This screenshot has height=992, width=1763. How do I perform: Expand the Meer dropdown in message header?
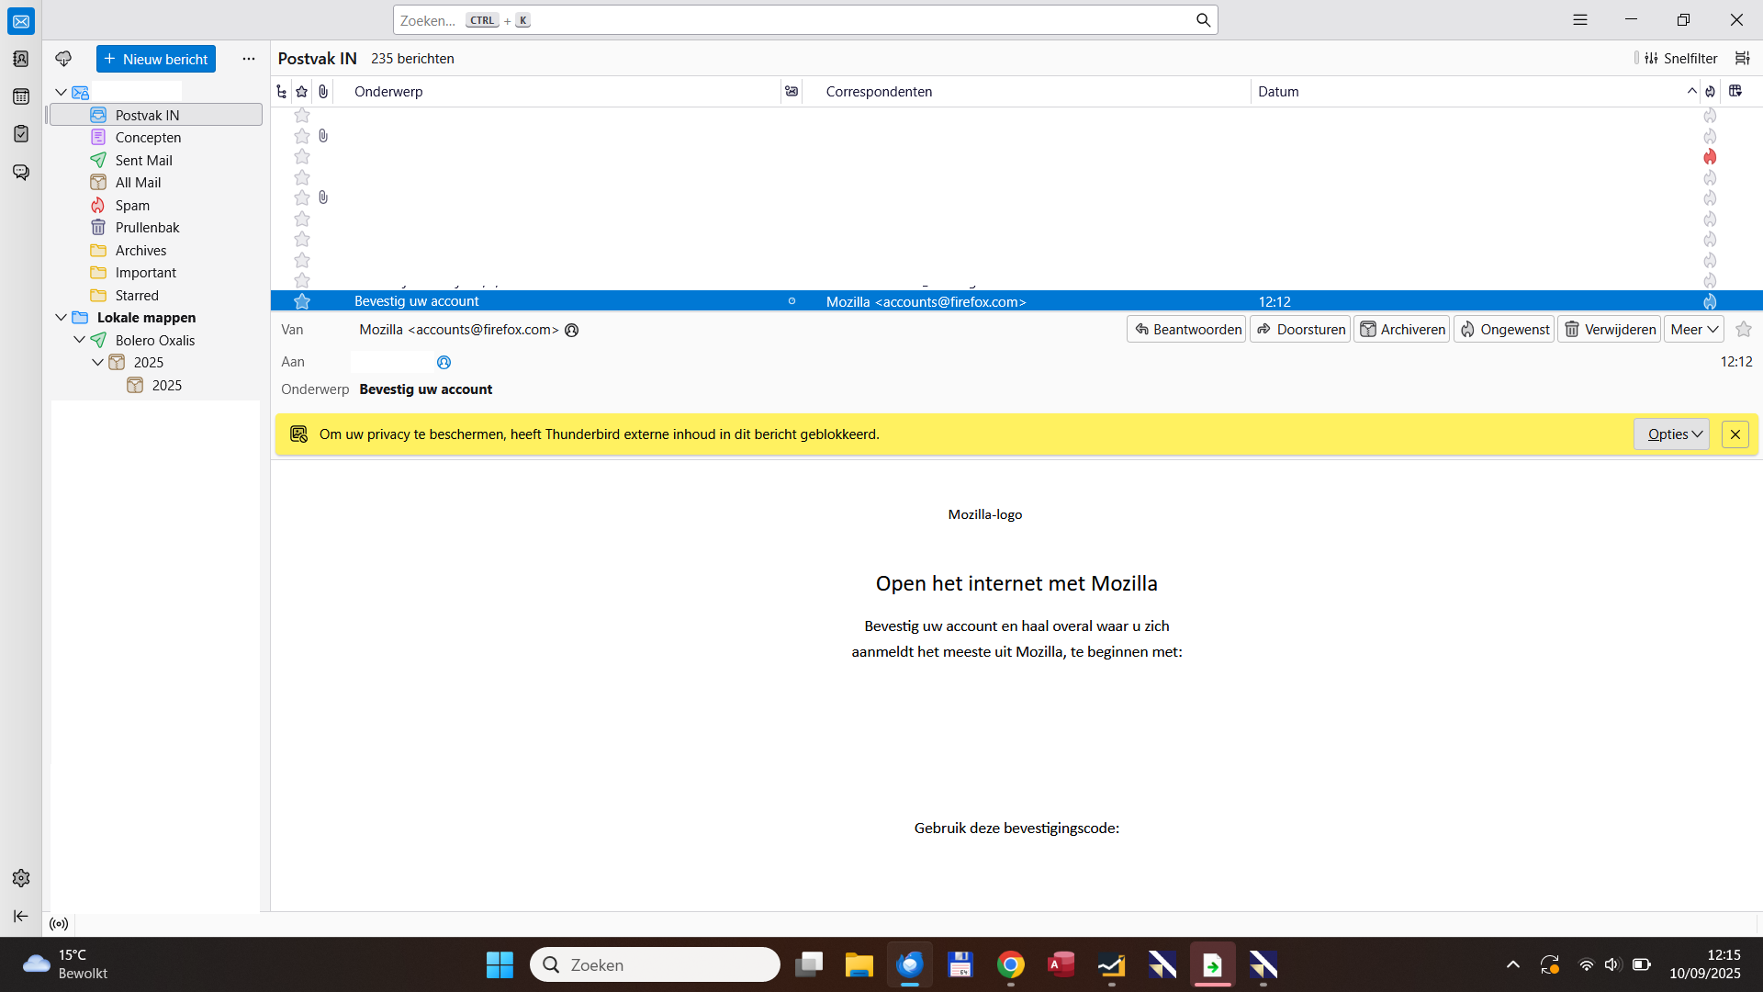tap(1693, 330)
